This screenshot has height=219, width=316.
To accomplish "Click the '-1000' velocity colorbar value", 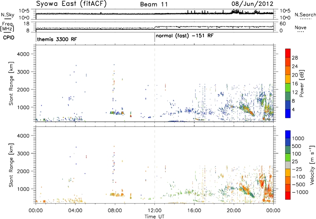I will pos(300,192).
